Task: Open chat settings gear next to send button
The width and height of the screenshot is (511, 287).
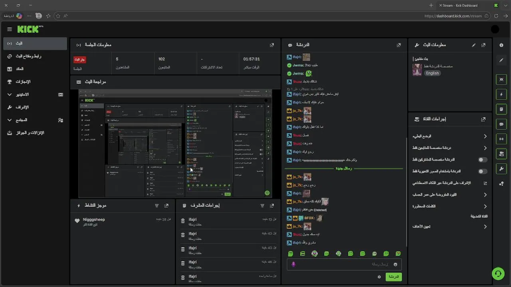Action: click(x=379, y=277)
